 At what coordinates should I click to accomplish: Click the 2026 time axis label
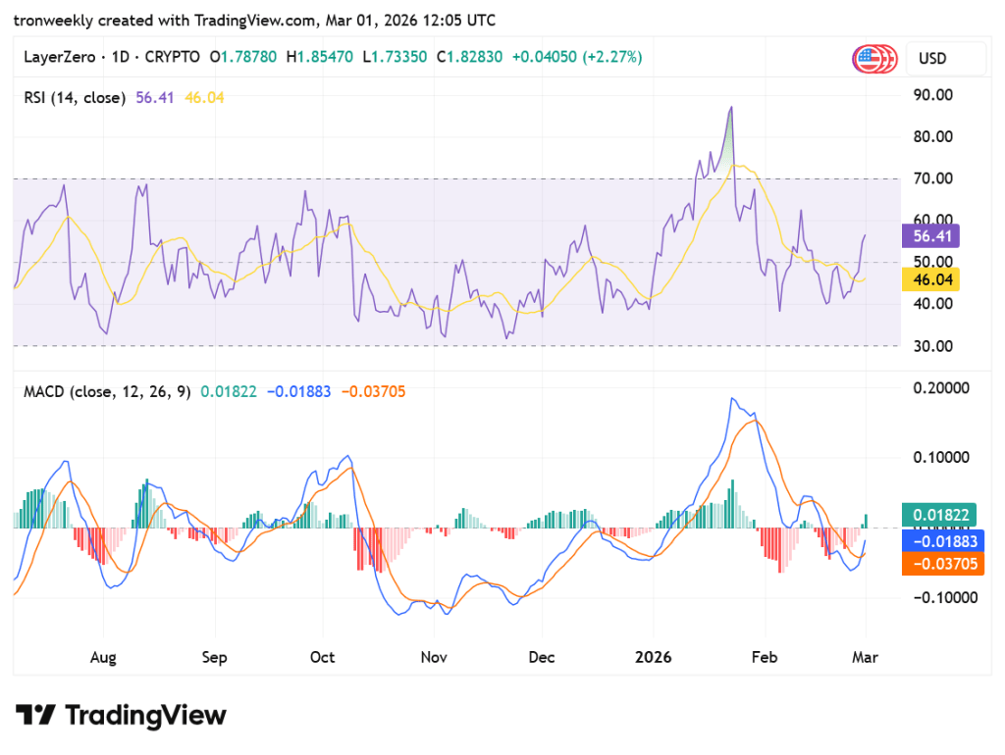click(653, 658)
